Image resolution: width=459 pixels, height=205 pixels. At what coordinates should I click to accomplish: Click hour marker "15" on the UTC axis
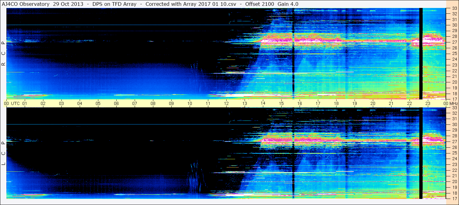click(x=281, y=103)
